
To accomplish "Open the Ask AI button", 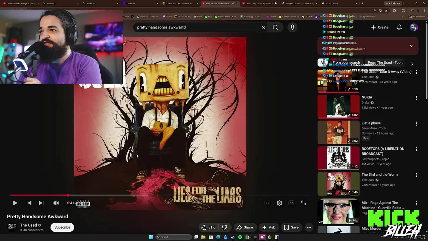I will (269, 227).
